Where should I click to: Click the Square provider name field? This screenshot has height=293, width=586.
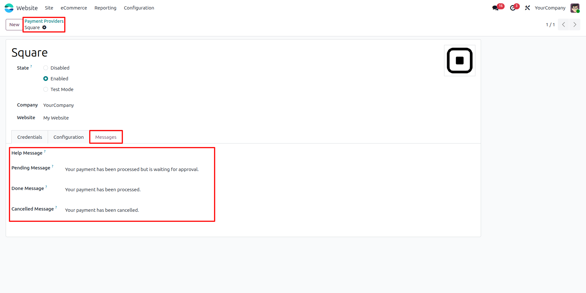tap(29, 53)
